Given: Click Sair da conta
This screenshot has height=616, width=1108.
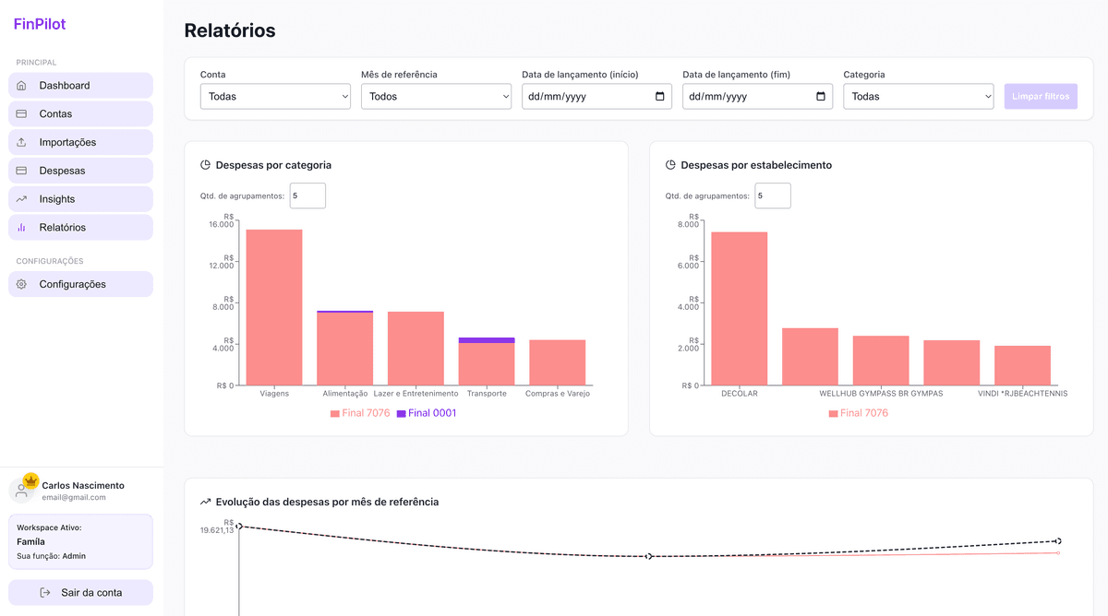Looking at the screenshot, I should tap(80, 592).
